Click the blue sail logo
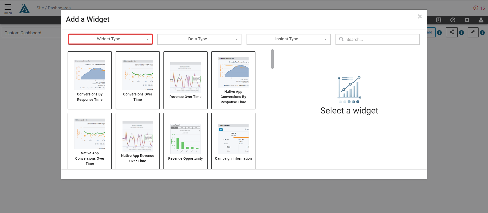Viewport: 488px width, 213px height. pyautogui.click(x=24, y=8)
